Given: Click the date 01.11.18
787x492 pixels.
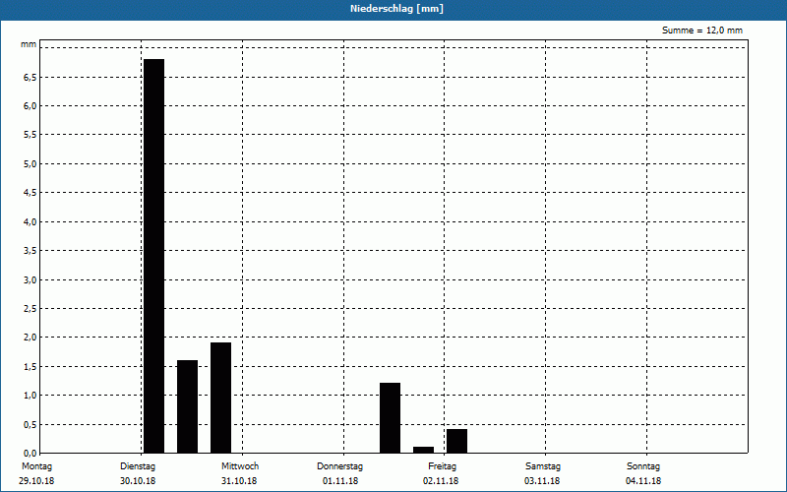Looking at the screenshot, I should [340, 481].
